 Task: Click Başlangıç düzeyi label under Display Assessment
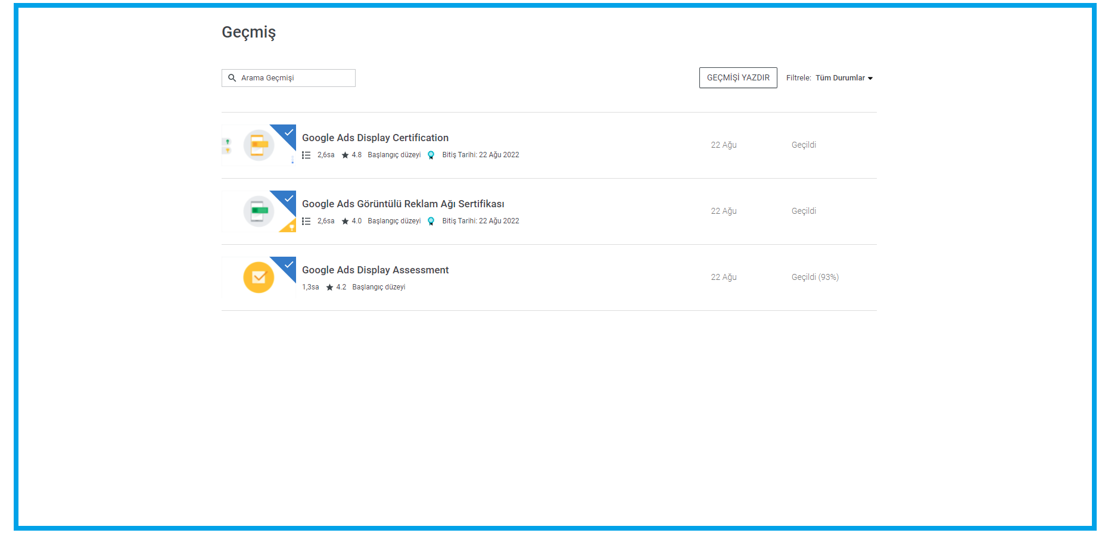[x=379, y=287]
